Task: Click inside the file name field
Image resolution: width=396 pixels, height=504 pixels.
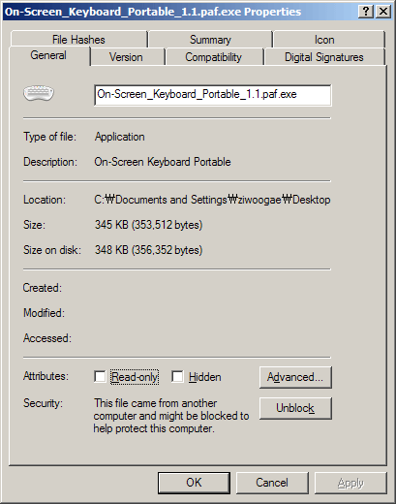Action: point(213,95)
